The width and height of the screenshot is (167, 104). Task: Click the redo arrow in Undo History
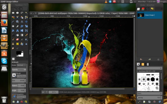click(x=149, y=60)
